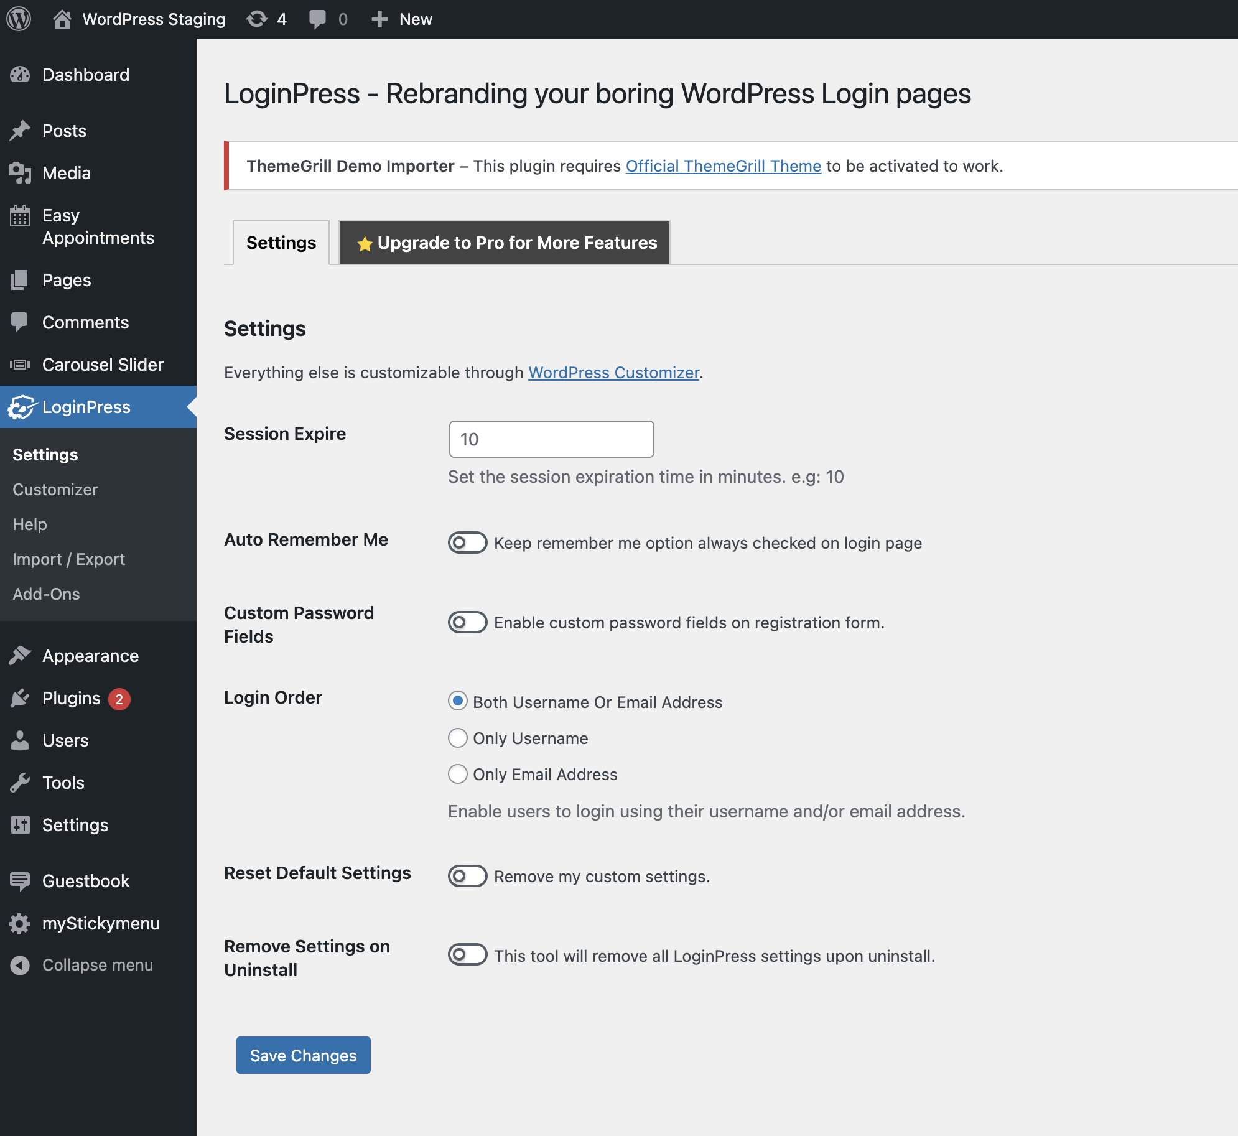Click the Appearance paintbrush icon
This screenshot has width=1238, height=1136.
pyautogui.click(x=20, y=656)
